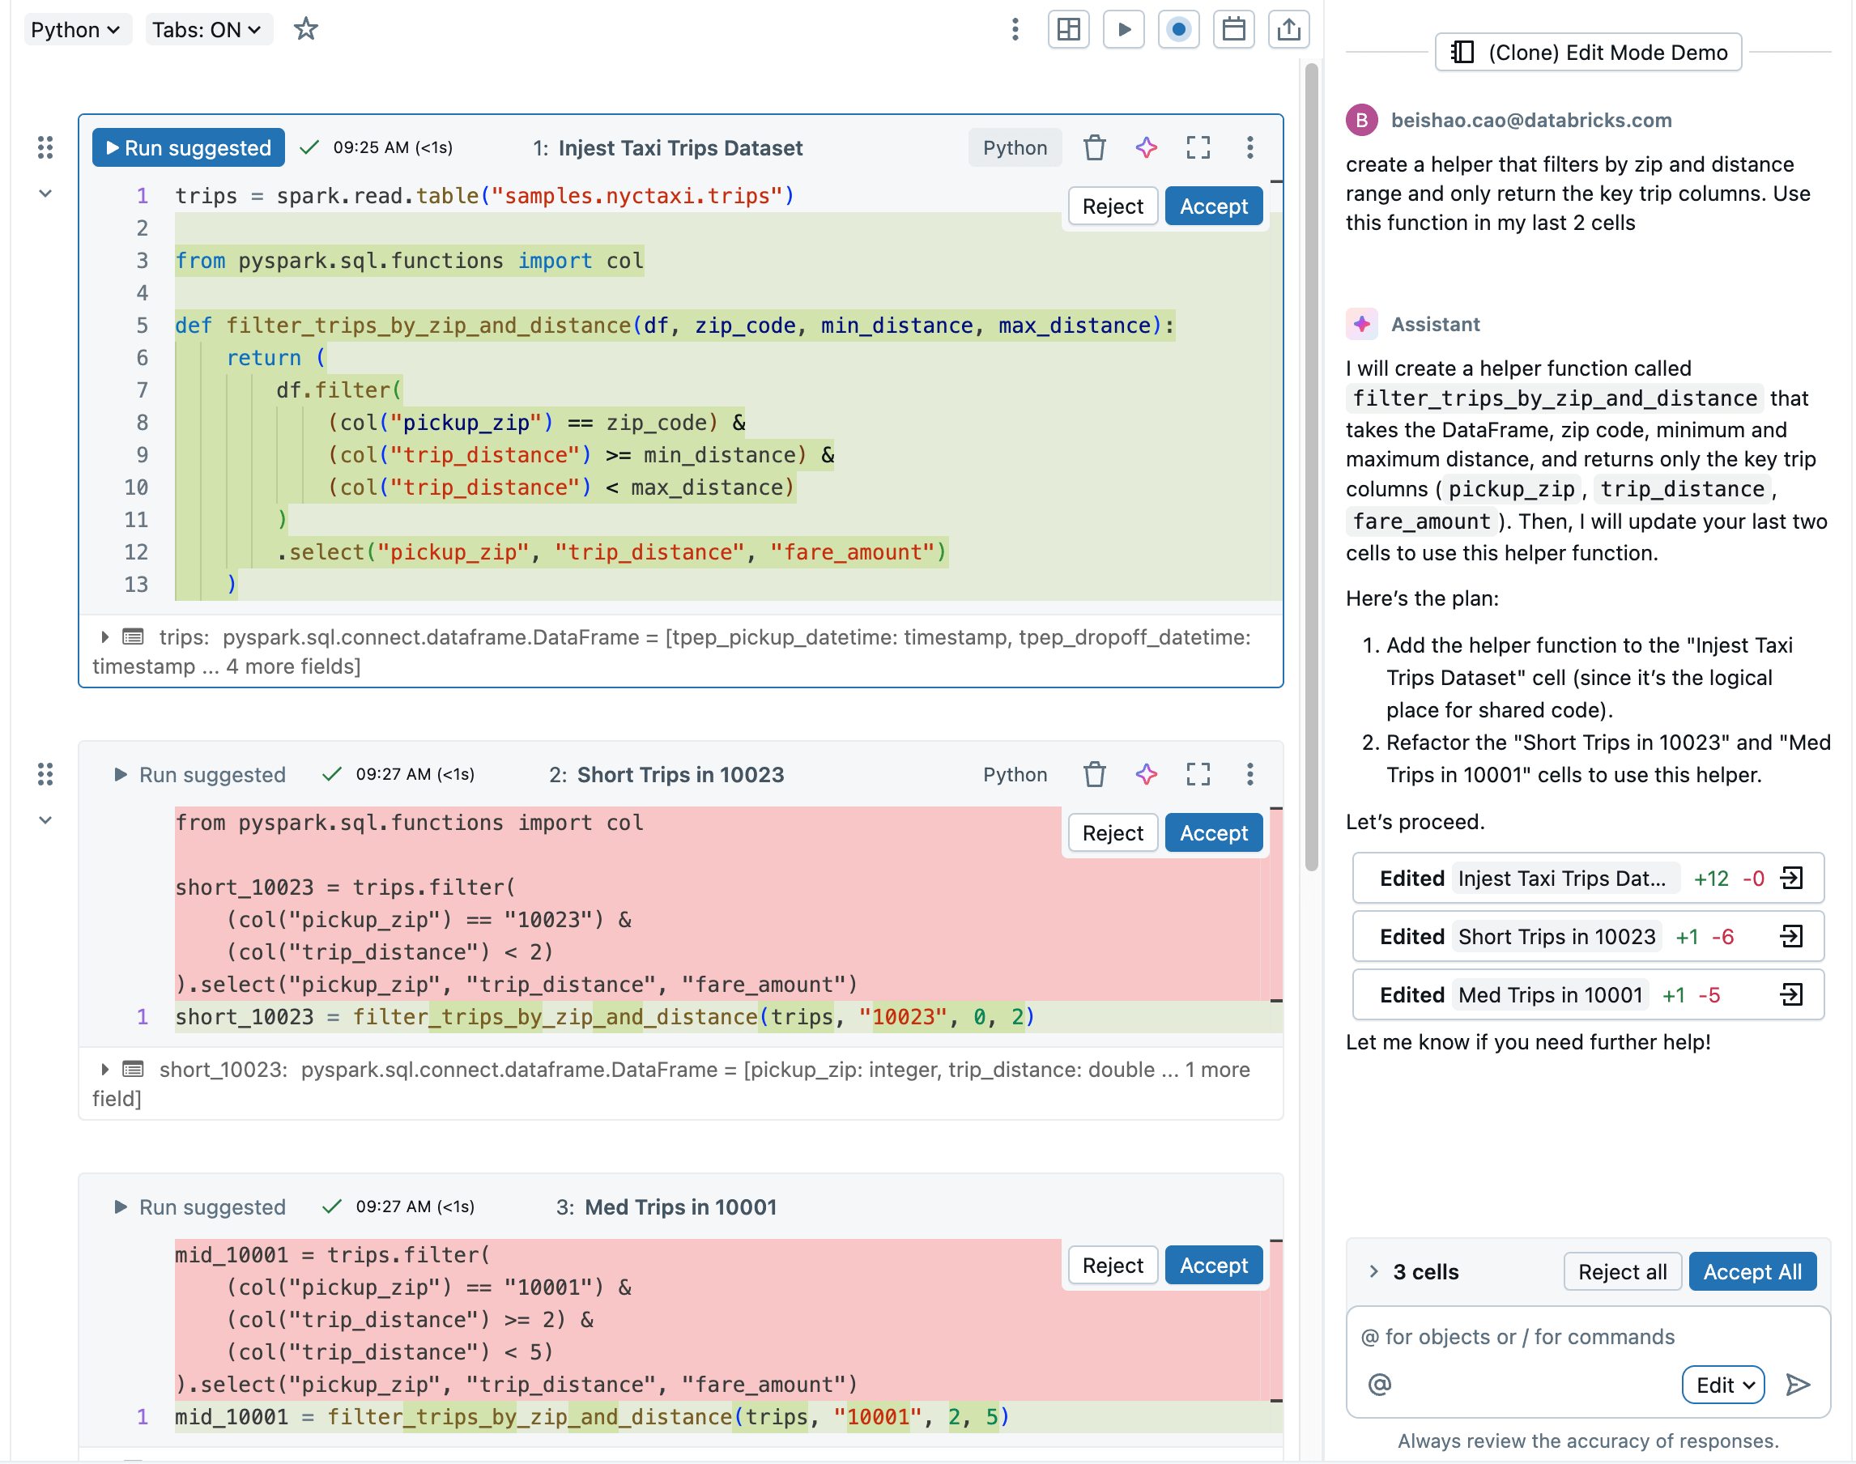Delete the Injest Taxi Trips Dataset cell
The image size is (1856, 1464).
coord(1094,148)
